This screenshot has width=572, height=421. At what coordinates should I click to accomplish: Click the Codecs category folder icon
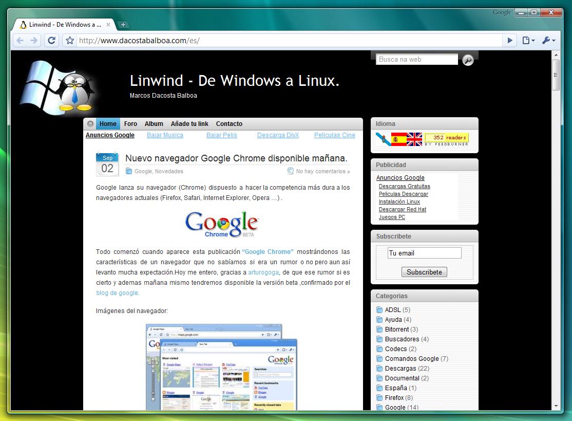379,349
